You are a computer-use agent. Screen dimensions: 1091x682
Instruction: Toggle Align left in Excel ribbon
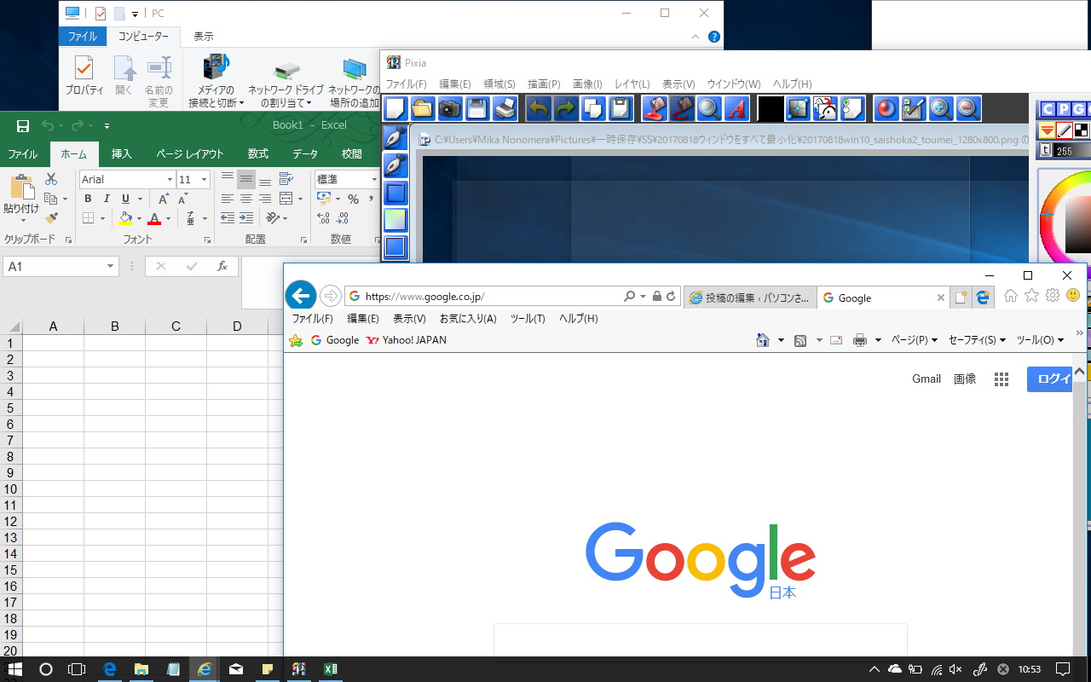tap(228, 199)
